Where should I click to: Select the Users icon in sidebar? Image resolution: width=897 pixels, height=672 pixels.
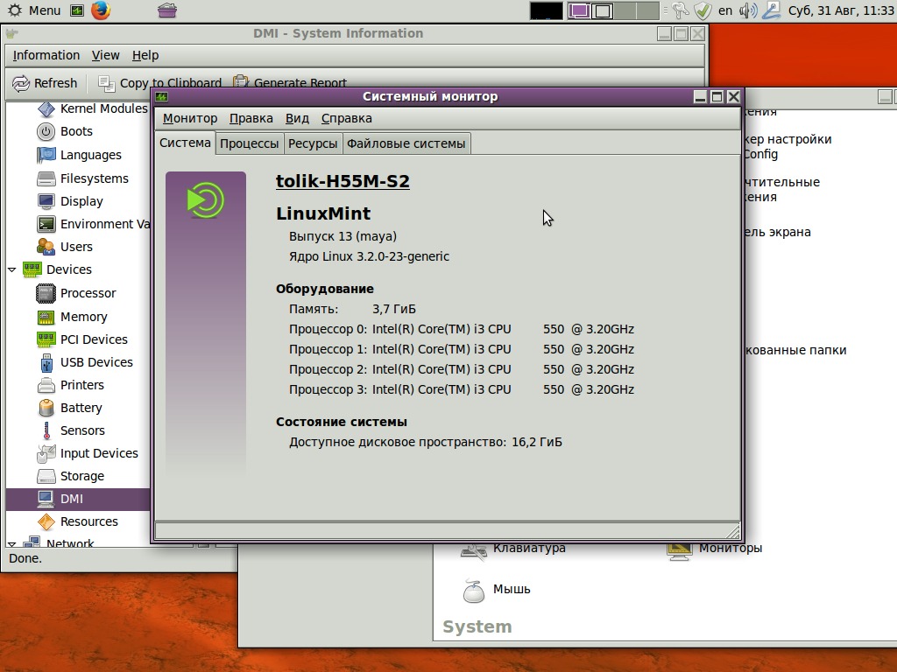pyautogui.click(x=46, y=247)
